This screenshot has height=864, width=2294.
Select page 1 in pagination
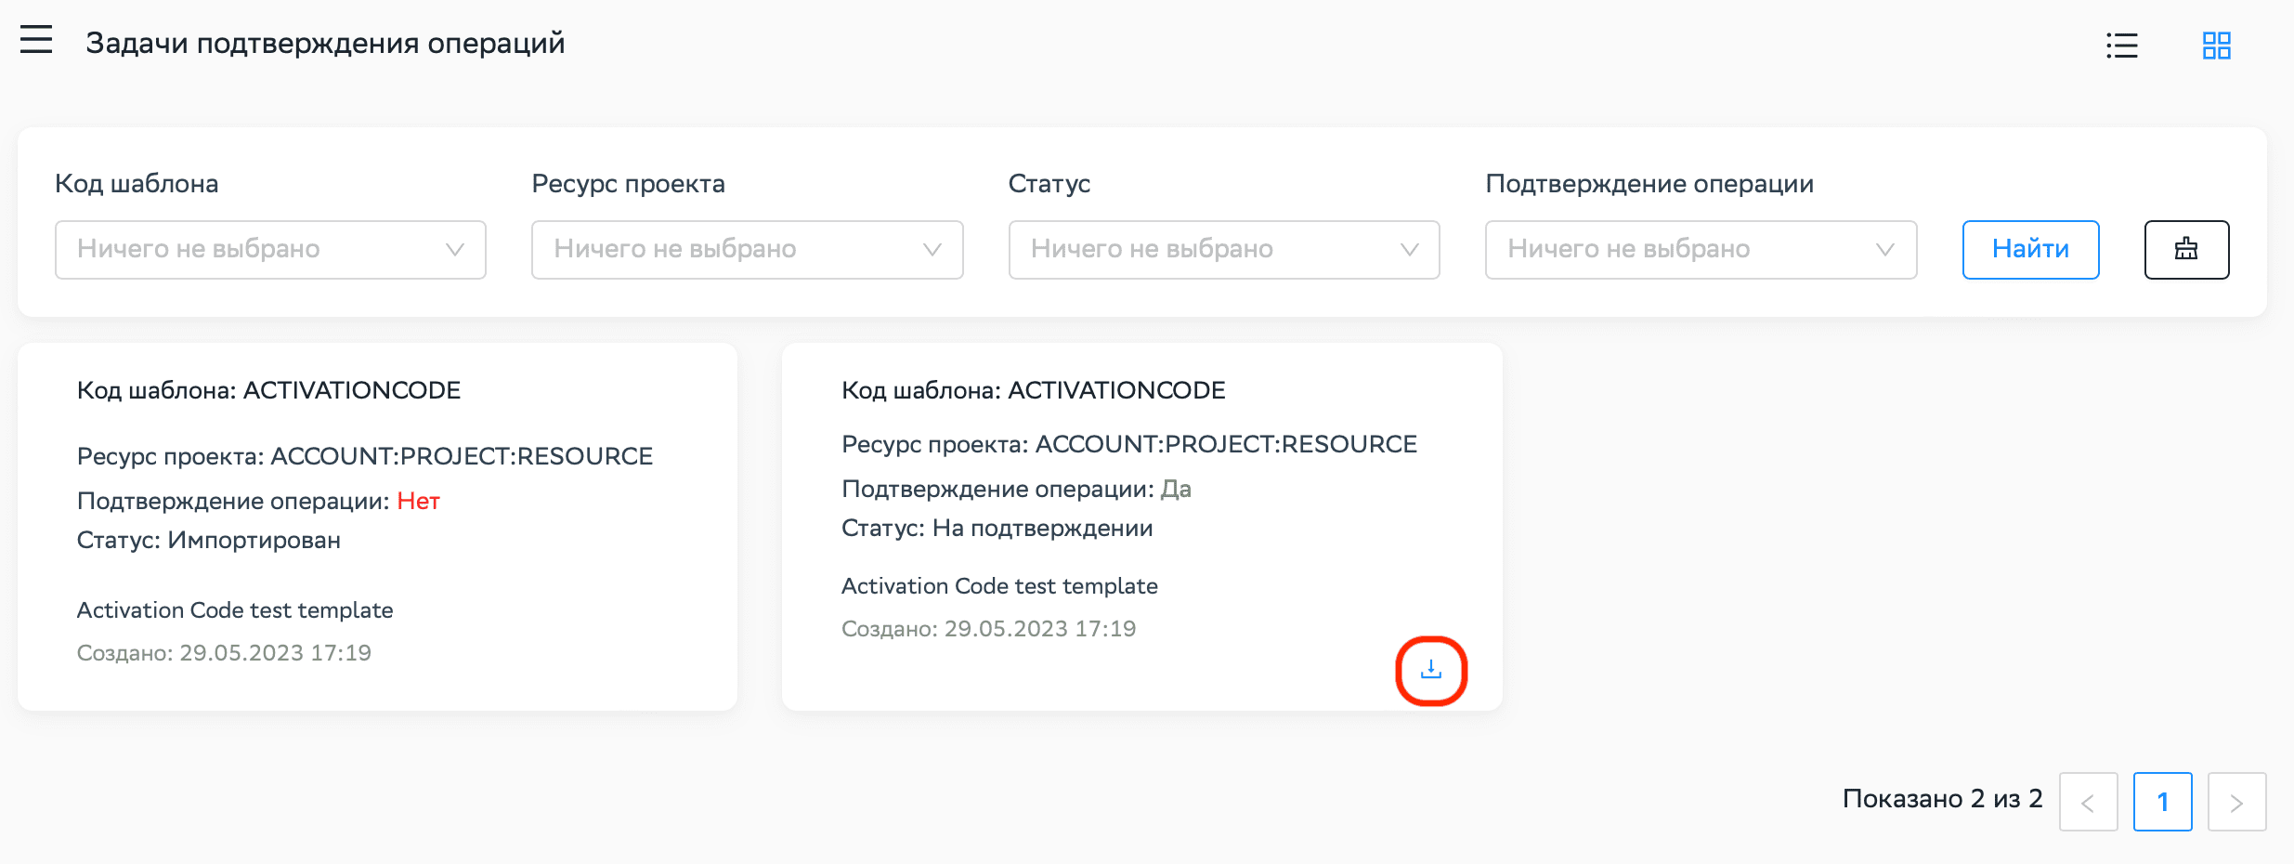click(x=2162, y=802)
